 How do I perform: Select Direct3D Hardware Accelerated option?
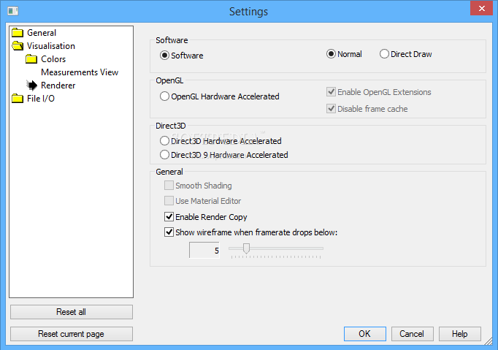coord(164,141)
